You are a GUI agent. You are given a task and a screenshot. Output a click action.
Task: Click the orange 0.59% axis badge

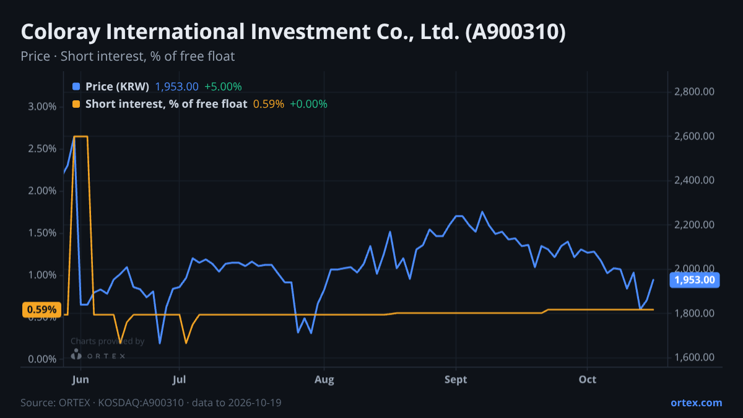pyautogui.click(x=42, y=310)
